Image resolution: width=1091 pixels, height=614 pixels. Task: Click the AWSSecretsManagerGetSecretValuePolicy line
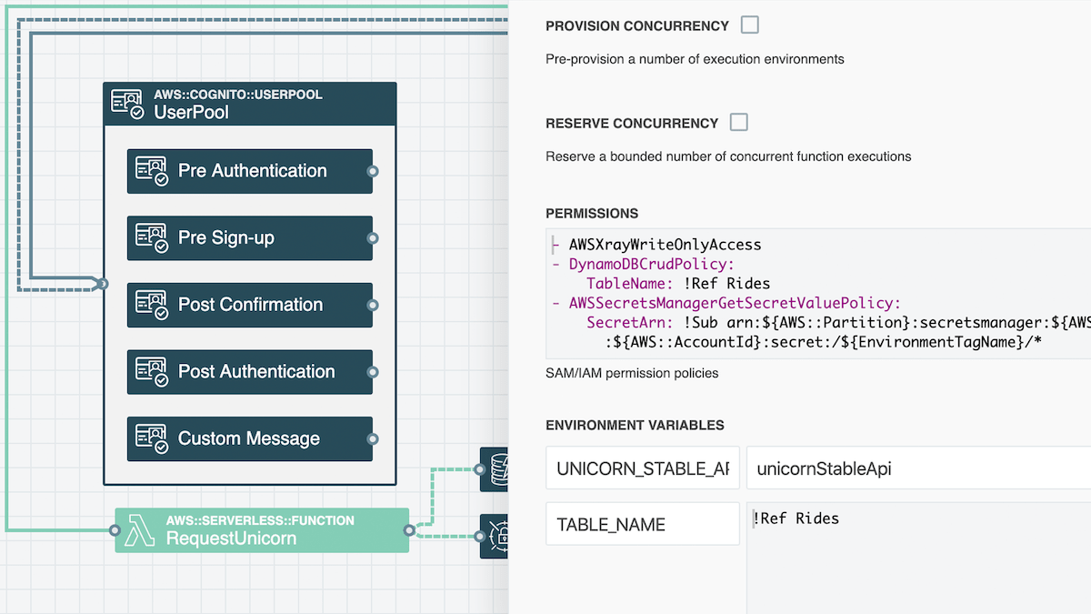tap(735, 303)
